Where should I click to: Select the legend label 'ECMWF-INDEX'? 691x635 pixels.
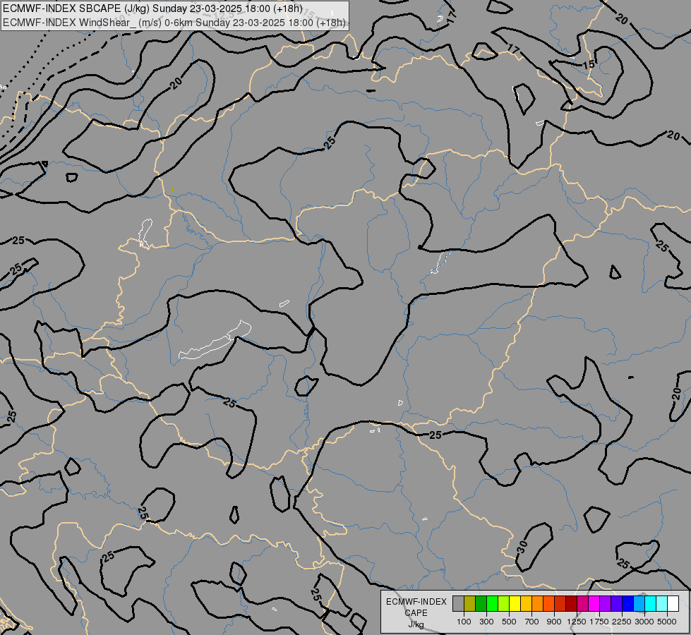click(x=416, y=602)
